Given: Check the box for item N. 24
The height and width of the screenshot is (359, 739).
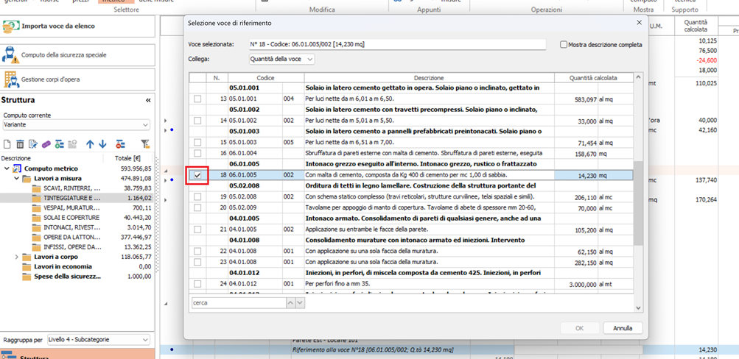Looking at the screenshot, I should coord(197,284).
